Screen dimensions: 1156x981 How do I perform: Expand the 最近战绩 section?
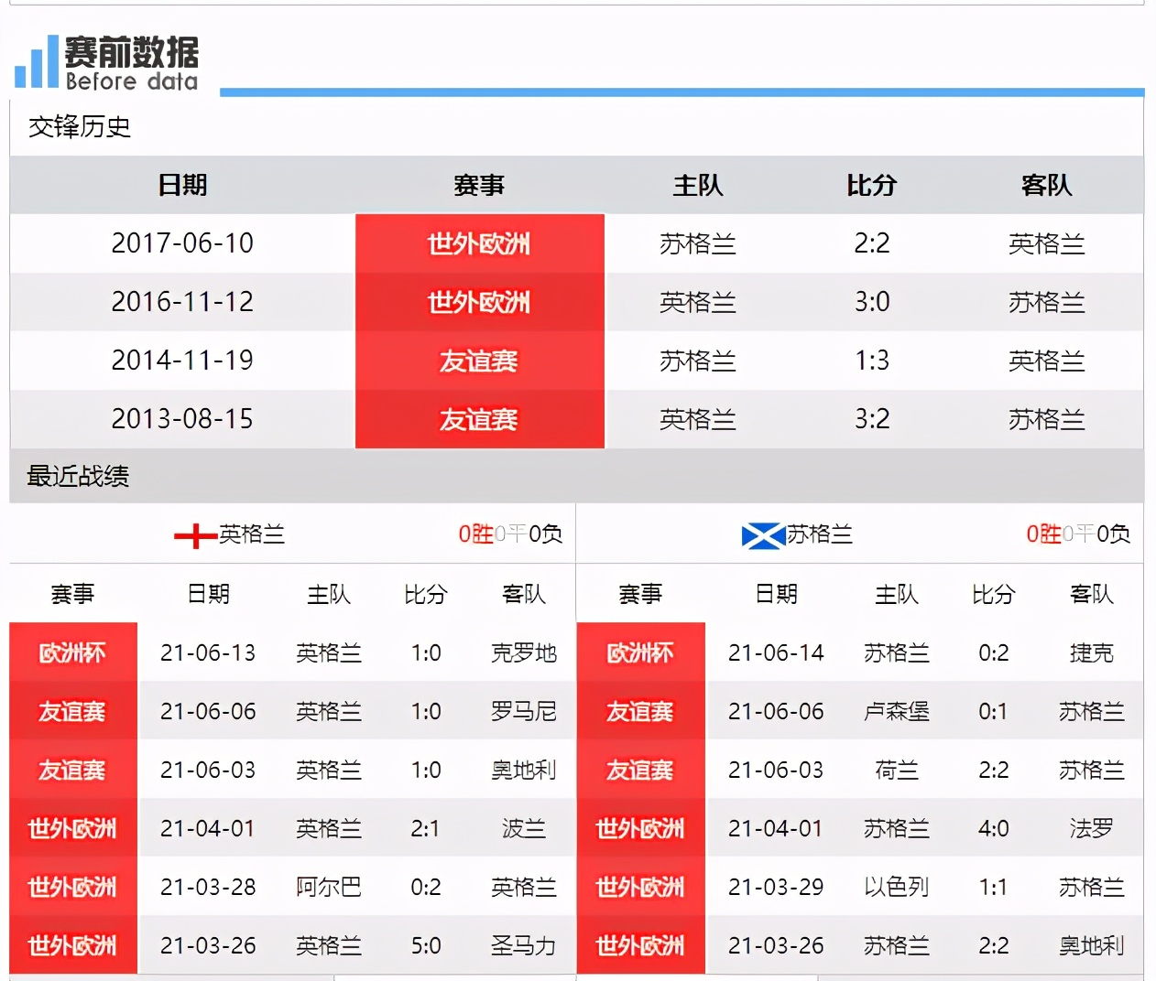[x=77, y=477]
